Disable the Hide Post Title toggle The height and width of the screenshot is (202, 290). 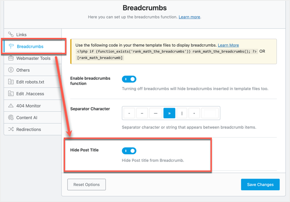(x=129, y=151)
